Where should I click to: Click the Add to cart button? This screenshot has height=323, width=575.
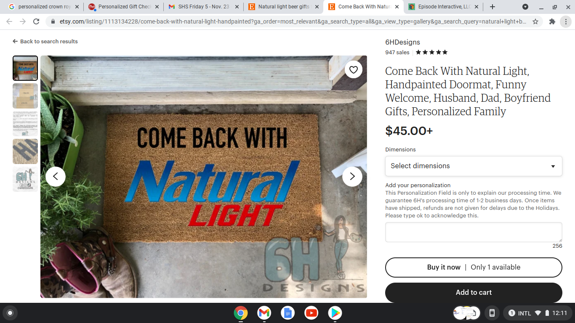tap(474, 292)
